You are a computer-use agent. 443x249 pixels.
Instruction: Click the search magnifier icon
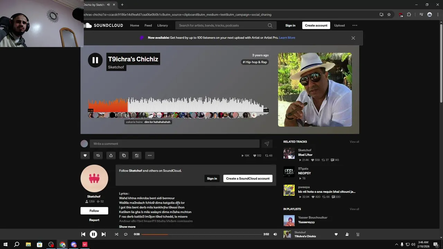tap(270, 25)
